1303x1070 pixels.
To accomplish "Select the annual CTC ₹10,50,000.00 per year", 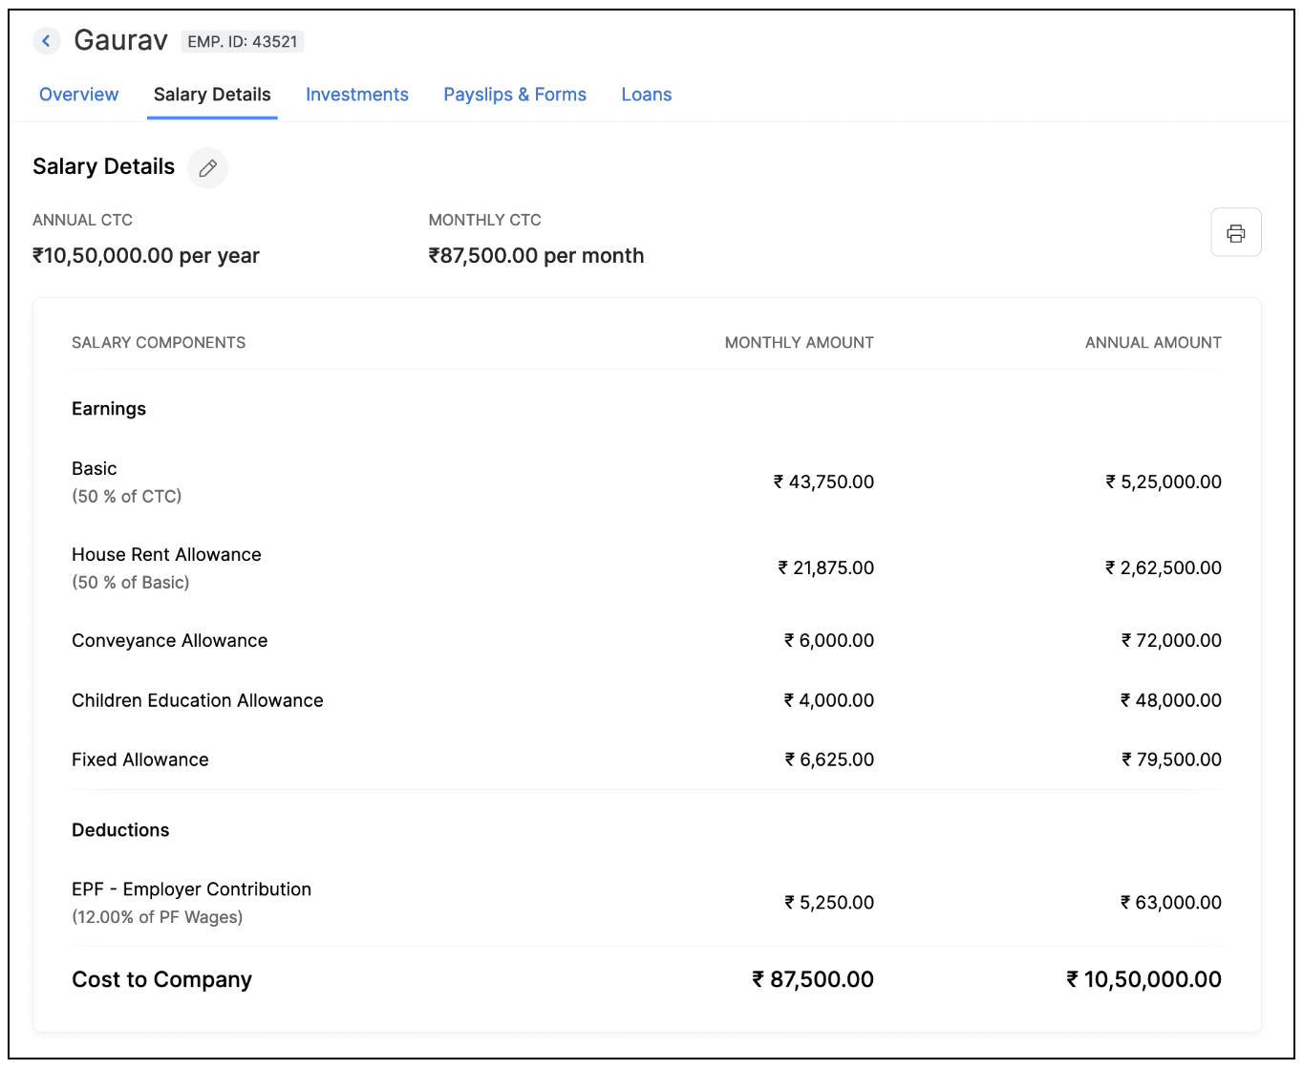I will click(x=146, y=256).
